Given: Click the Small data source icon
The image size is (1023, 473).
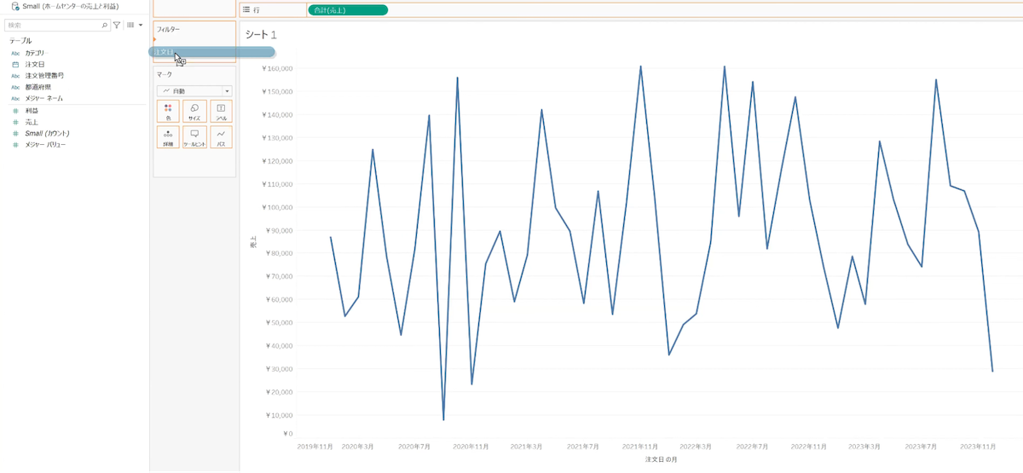Looking at the screenshot, I should [15, 6].
